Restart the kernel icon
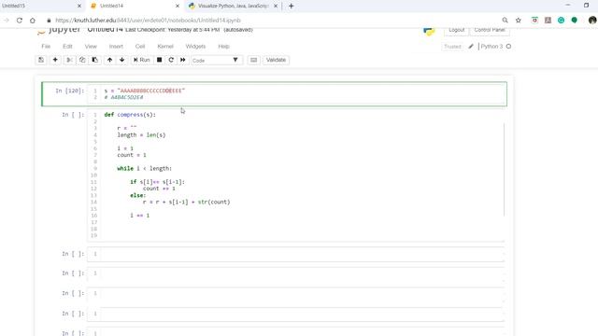Viewport: 598px width, 336px height. (171, 60)
